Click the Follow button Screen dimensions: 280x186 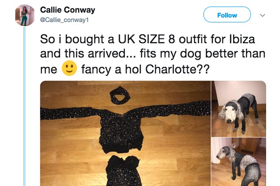[x=227, y=14]
